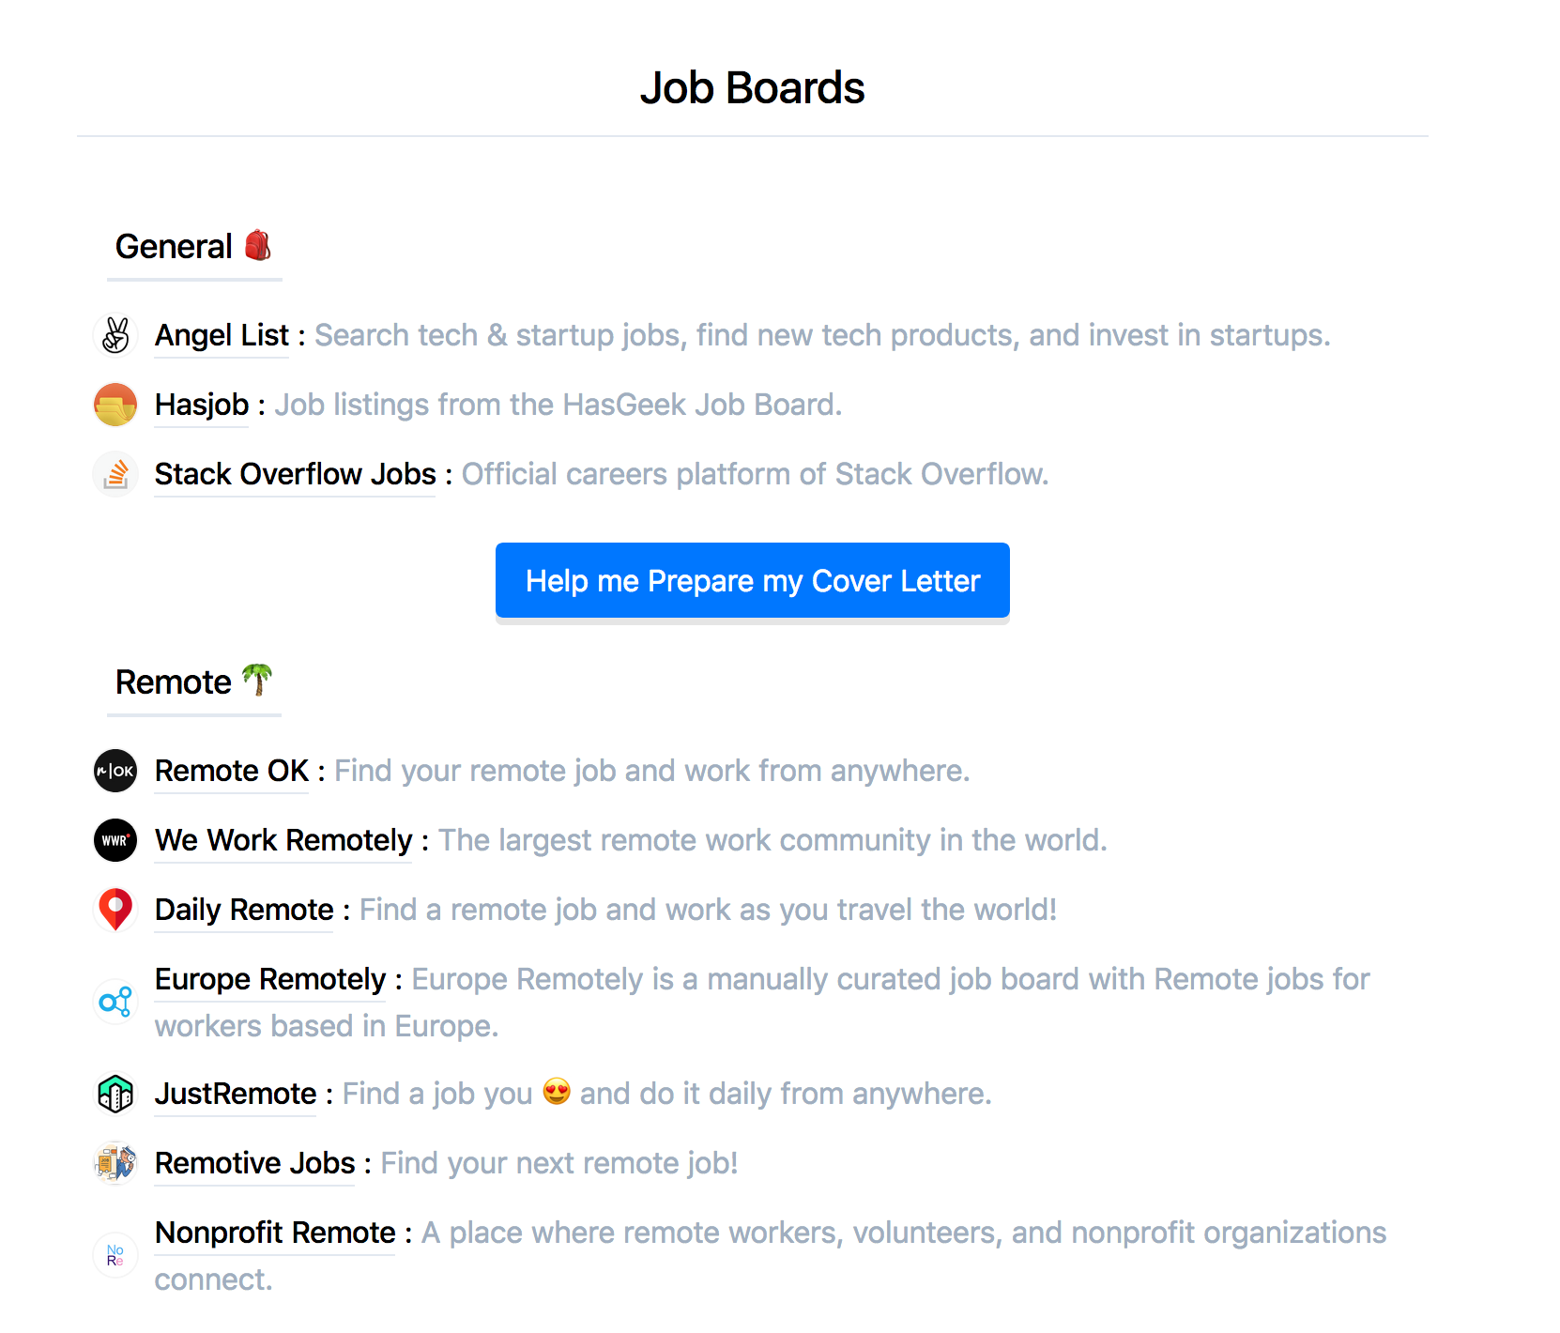Click the We Work Remotely WWR icon
The width and height of the screenshot is (1560, 1333).
[115, 840]
